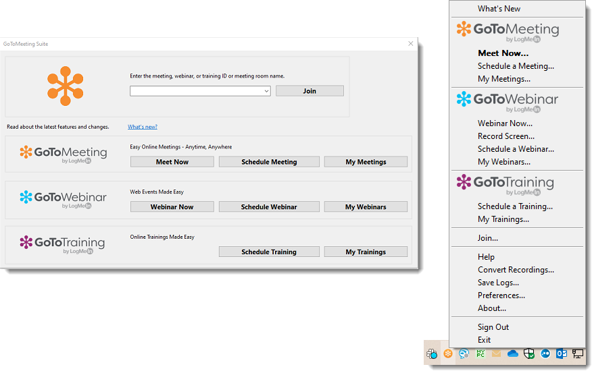Screen dimensions: 592x371
Task: Click the My Webinars button in the Suite window
Action: click(366, 206)
